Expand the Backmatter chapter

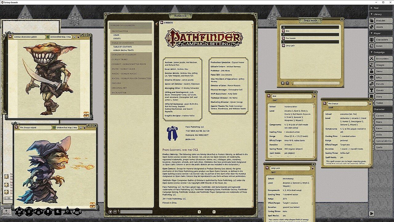pyautogui.click(x=131, y=92)
